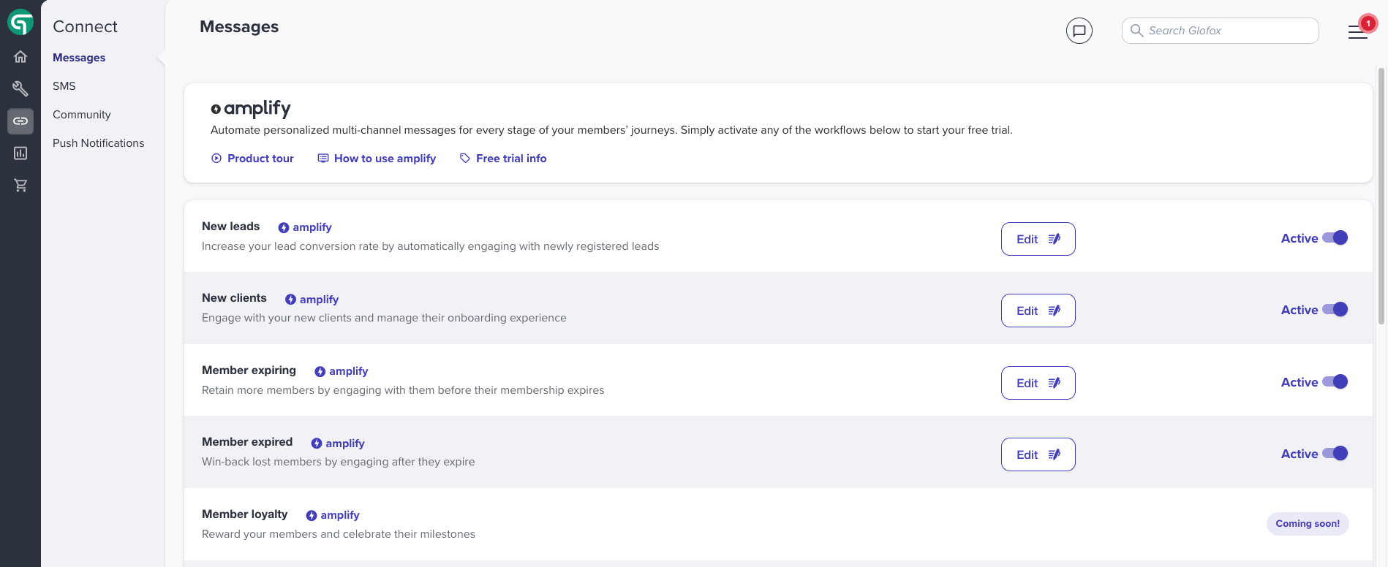Toggle off Member expiring Active switch

tap(1335, 382)
